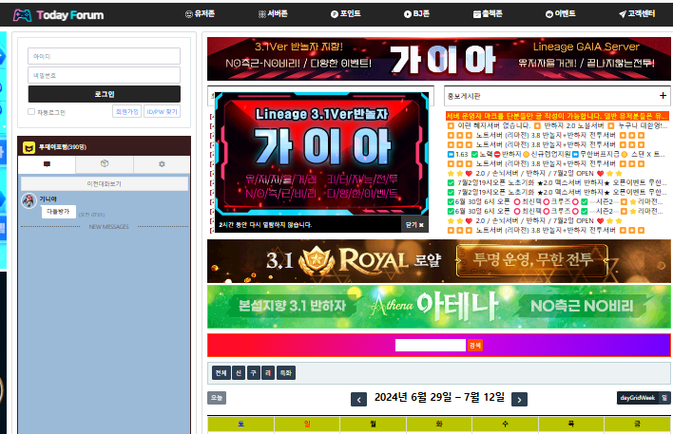Click the yellow chat panel icon beside 투데이포럼
Screen dimensions: 673x434
tap(29, 147)
